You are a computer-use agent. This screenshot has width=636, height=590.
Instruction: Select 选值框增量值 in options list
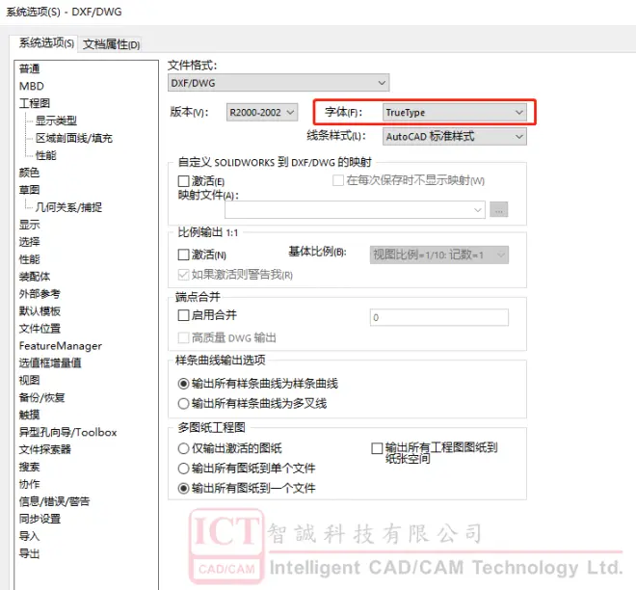(x=50, y=362)
